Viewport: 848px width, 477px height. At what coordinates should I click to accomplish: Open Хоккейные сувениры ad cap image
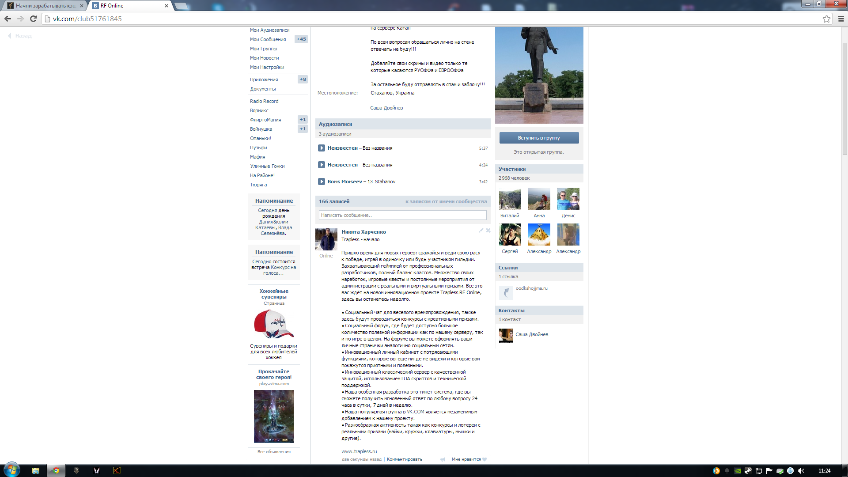pos(273,324)
